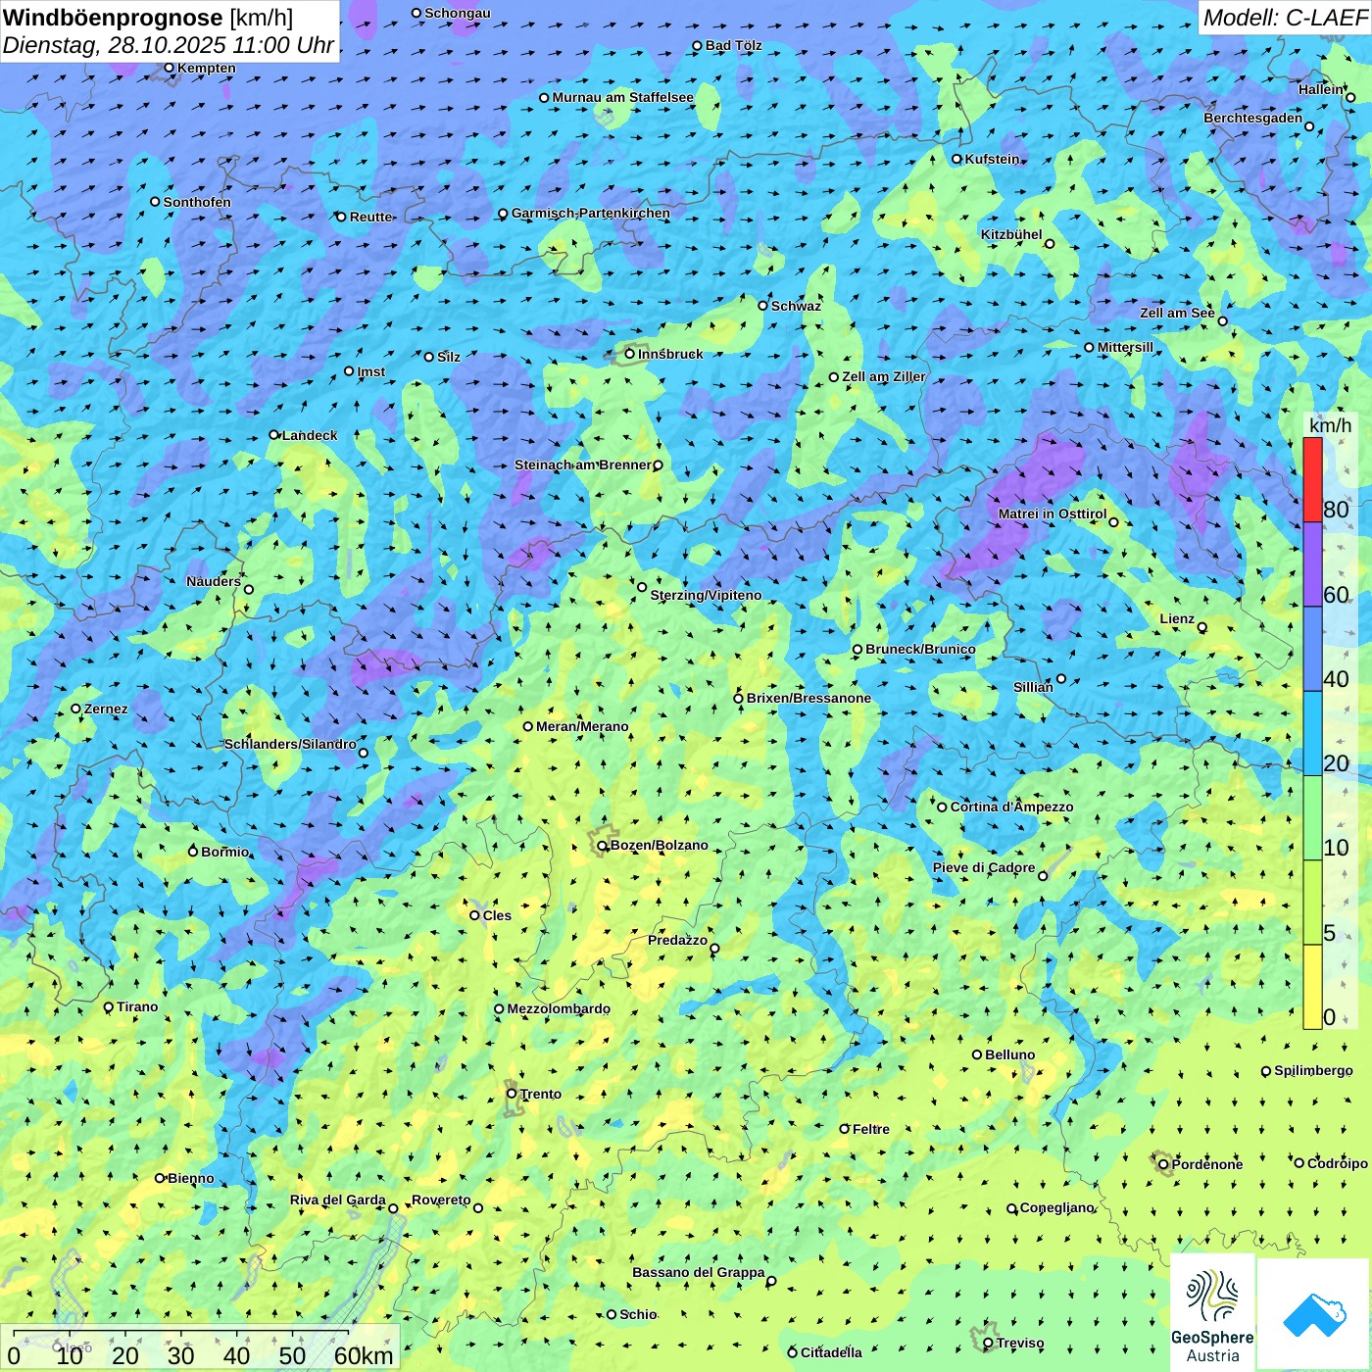Click the Sterzing/Vipiteno city label
1372x1372 pixels.
point(706,595)
